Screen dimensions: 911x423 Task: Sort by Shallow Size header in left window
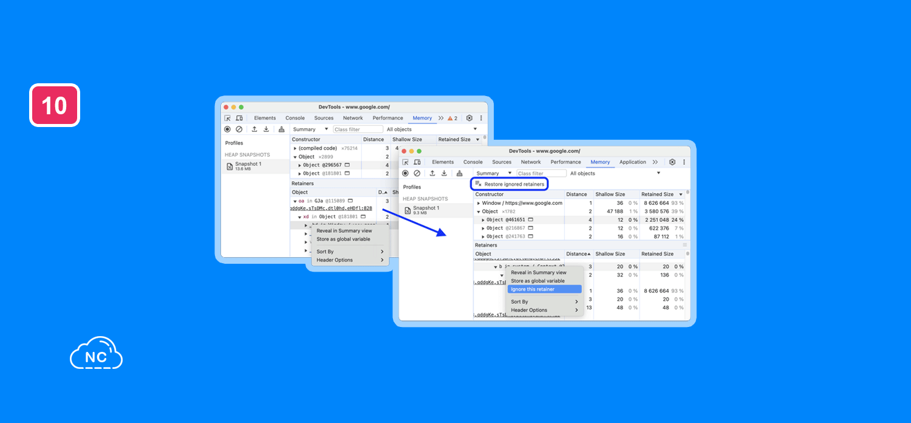click(x=412, y=140)
